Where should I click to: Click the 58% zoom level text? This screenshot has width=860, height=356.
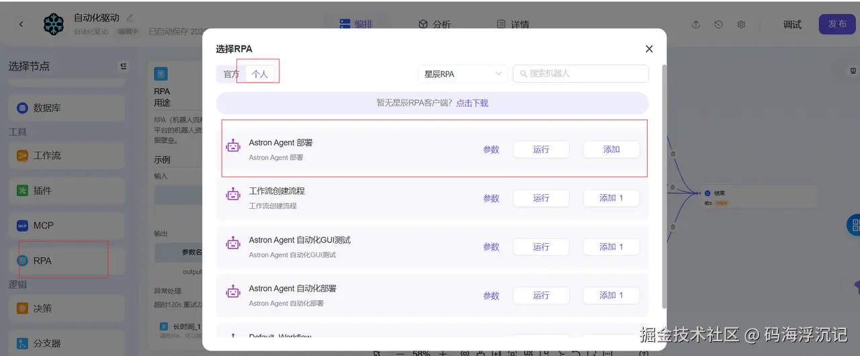coord(421,353)
